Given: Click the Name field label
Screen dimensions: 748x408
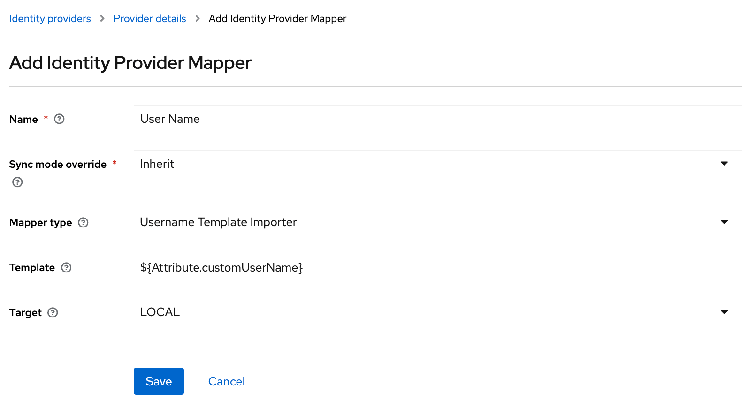Looking at the screenshot, I should (x=23, y=119).
